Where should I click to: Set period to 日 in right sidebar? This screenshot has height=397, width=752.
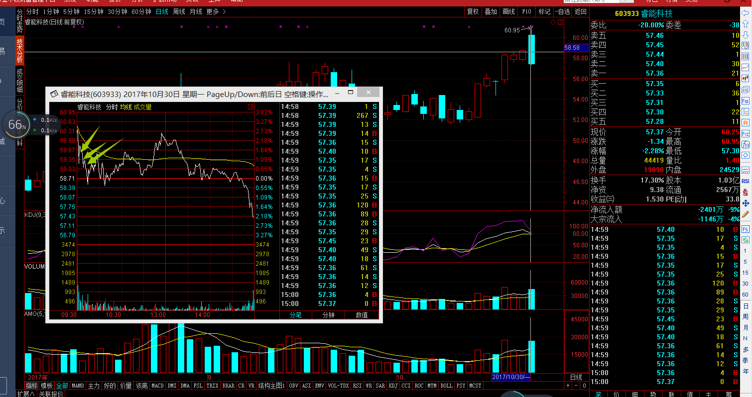point(746,306)
